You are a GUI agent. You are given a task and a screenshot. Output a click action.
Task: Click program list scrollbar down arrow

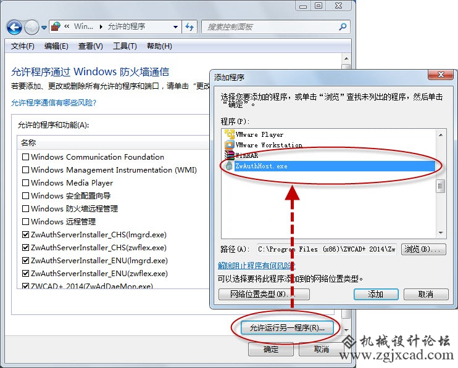click(441, 233)
